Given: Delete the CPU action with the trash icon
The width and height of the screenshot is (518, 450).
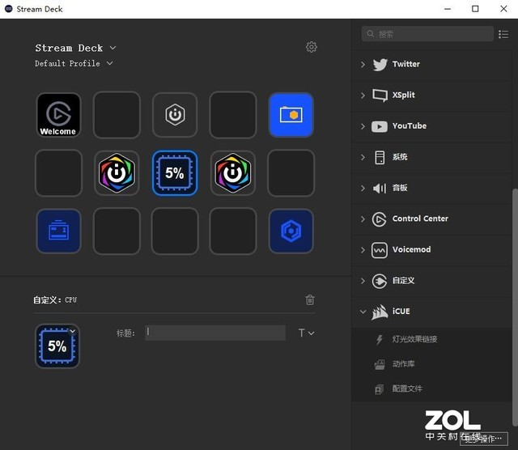Looking at the screenshot, I should point(310,299).
